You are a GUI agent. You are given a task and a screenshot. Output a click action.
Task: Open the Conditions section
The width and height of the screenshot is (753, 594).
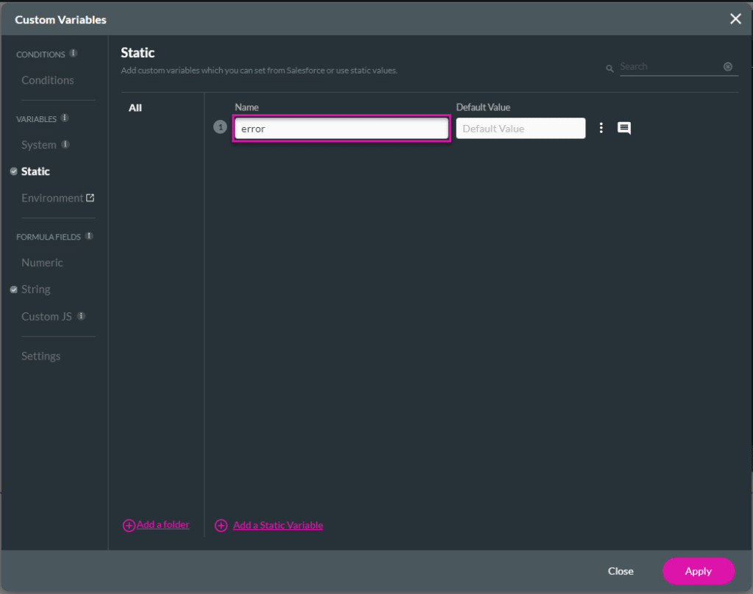[48, 80]
